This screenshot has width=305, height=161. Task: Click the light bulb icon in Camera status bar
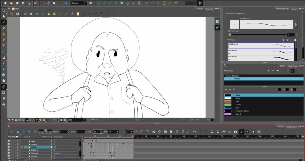[9, 120]
